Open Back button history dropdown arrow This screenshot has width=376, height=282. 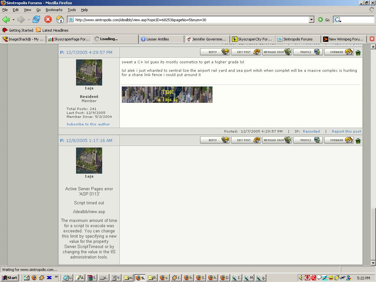click(x=13, y=20)
